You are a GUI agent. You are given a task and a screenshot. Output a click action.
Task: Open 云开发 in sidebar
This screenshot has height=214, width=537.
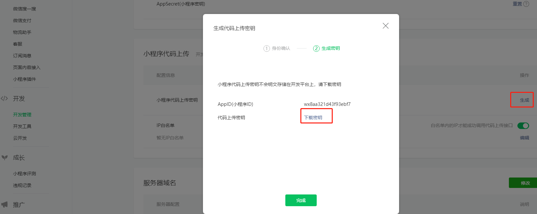tap(20, 138)
